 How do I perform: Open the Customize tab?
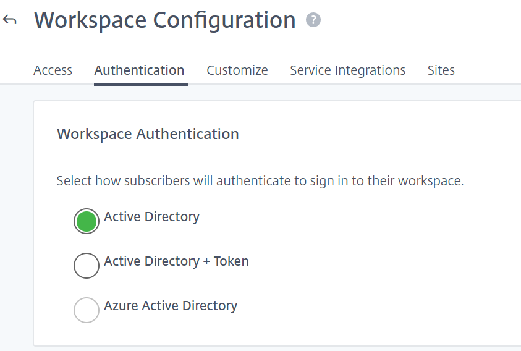pyautogui.click(x=237, y=70)
